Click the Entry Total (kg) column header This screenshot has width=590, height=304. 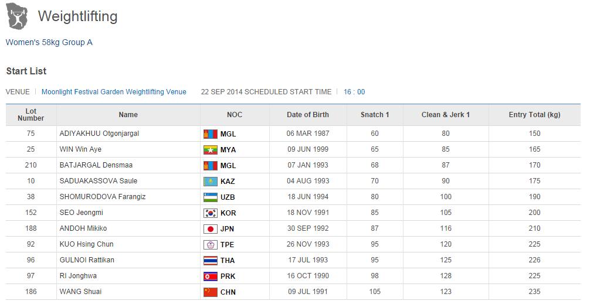click(x=534, y=115)
